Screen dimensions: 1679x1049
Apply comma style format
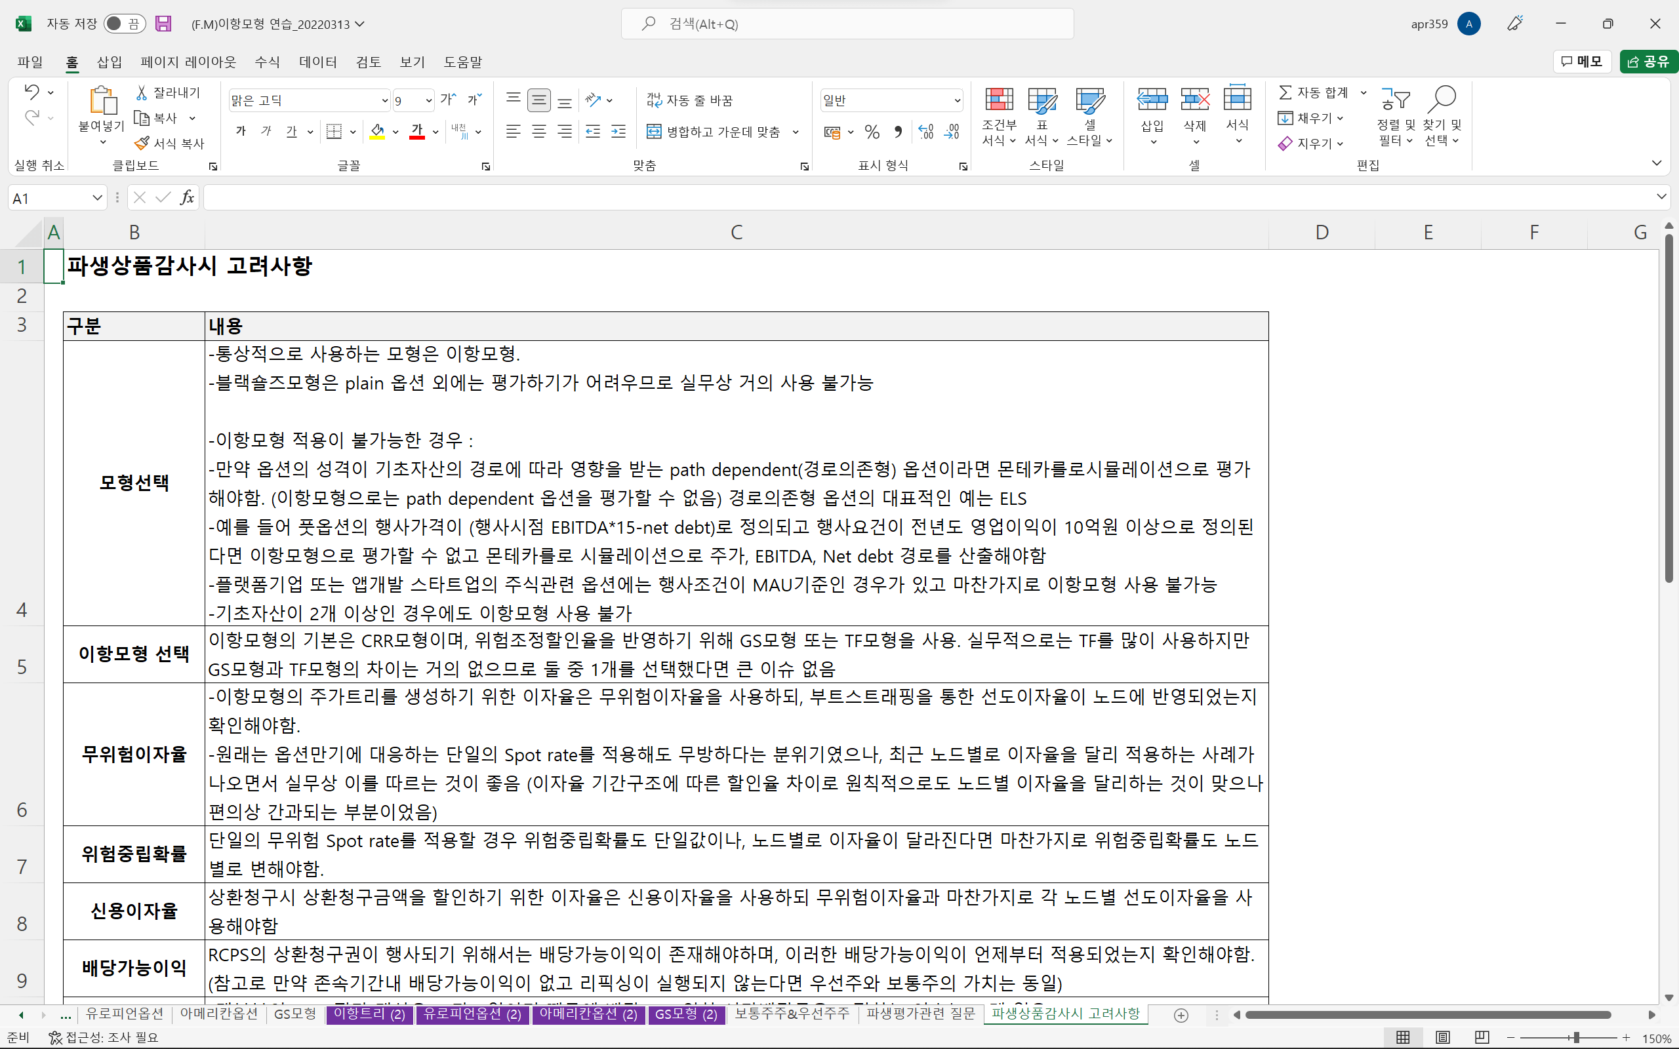pyautogui.click(x=899, y=131)
